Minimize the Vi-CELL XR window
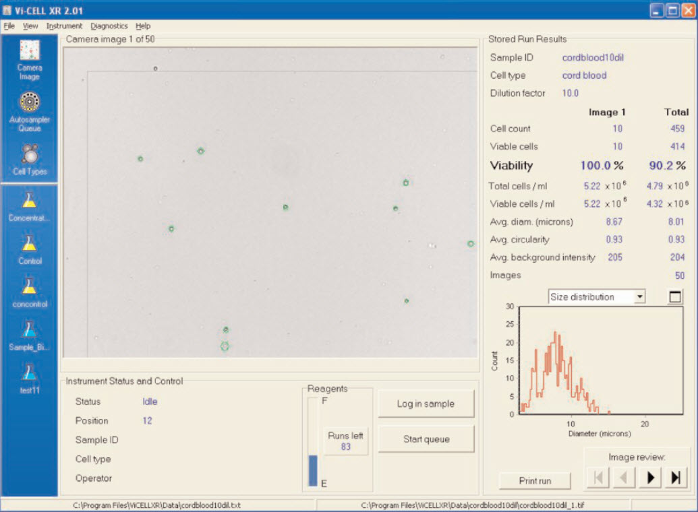The image size is (698, 512). pyautogui.click(x=657, y=10)
